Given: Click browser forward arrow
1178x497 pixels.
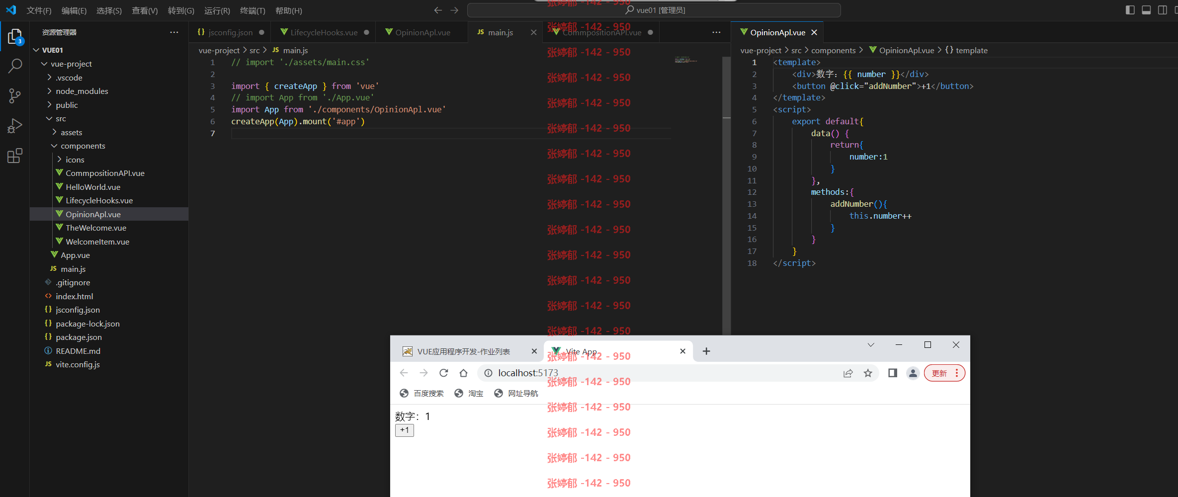Looking at the screenshot, I should (423, 373).
